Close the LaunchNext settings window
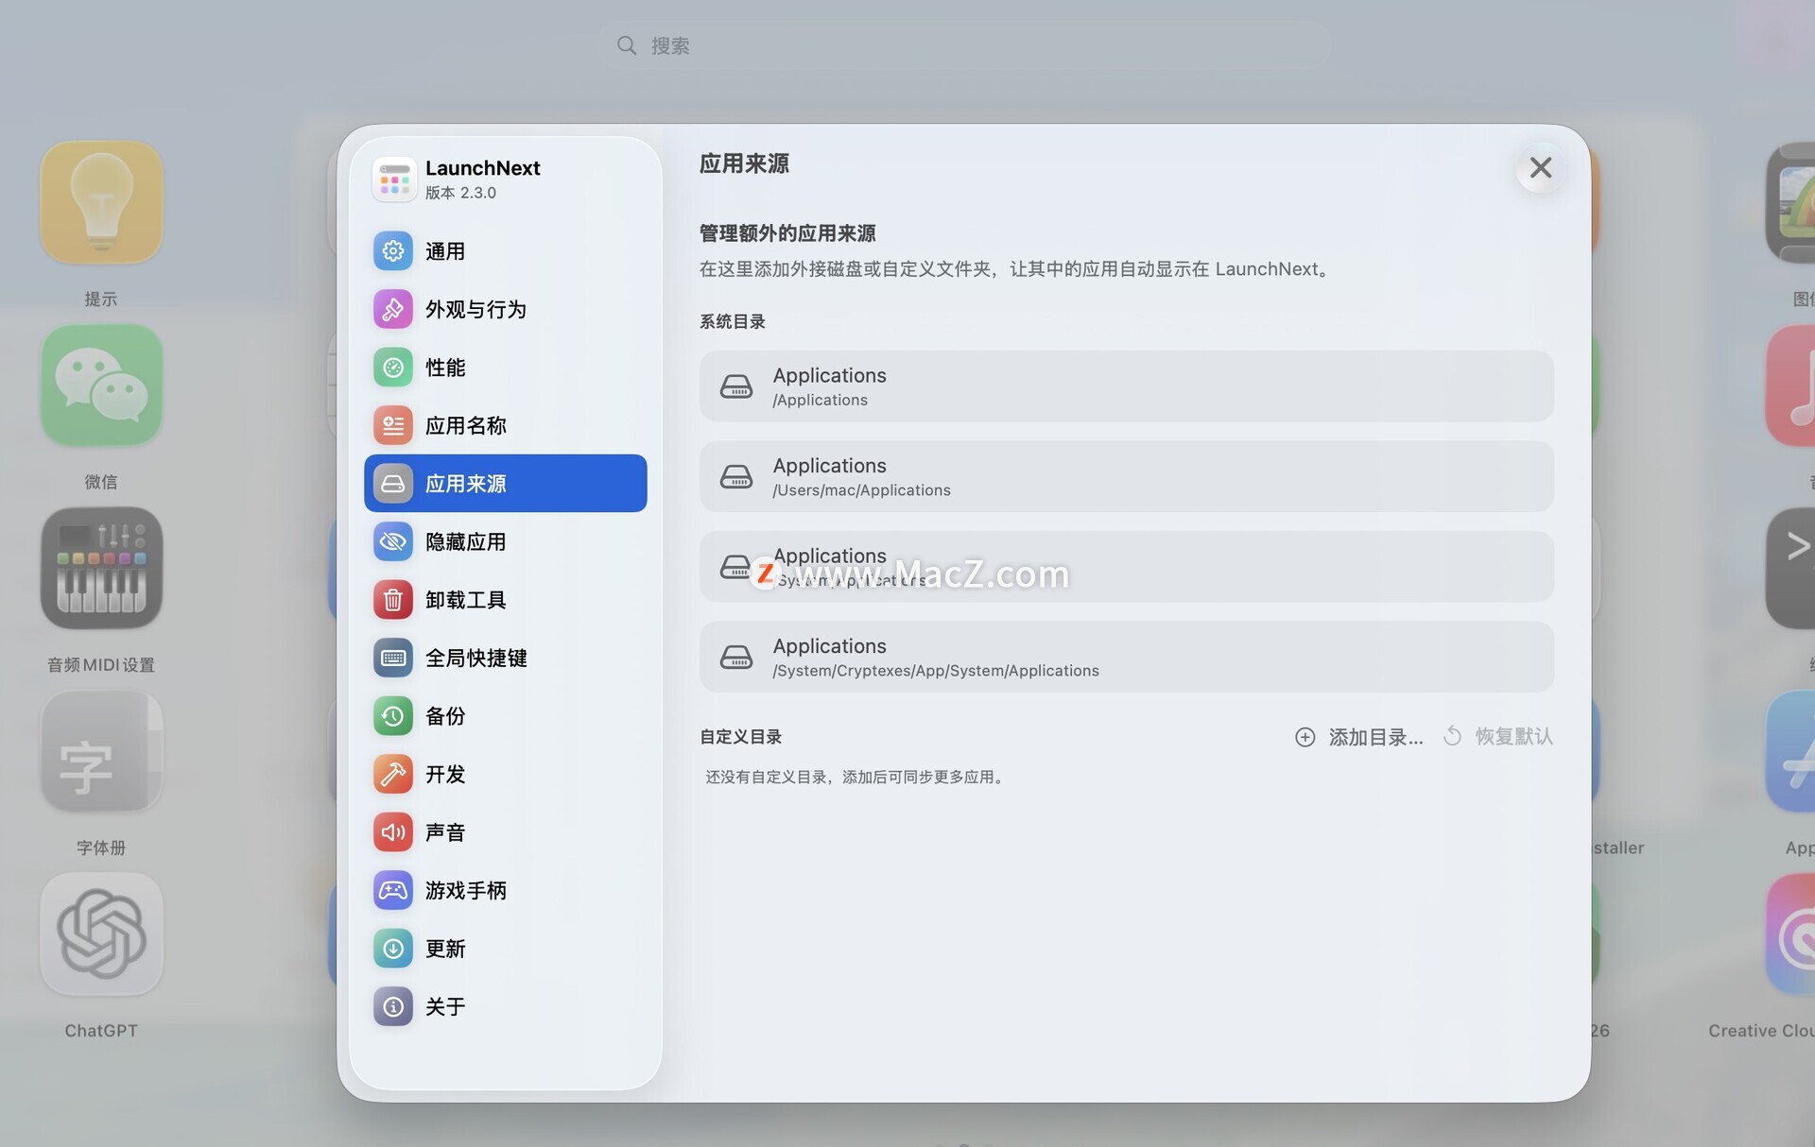The height and width of the screenshot is (1147, 1815). tap(1540, 168)
